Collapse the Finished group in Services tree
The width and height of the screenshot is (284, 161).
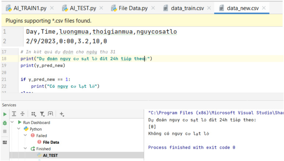[x=26, y=149]
